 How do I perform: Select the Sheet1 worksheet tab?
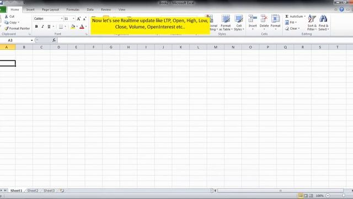pos(17,191)
